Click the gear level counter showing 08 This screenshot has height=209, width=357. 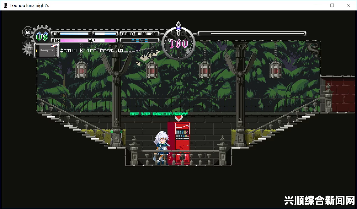(42, 36)
